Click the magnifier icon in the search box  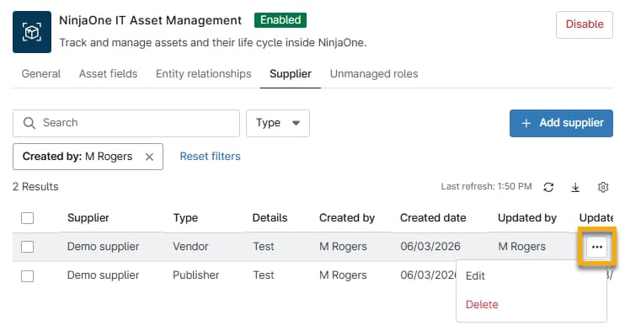(29, 123)
